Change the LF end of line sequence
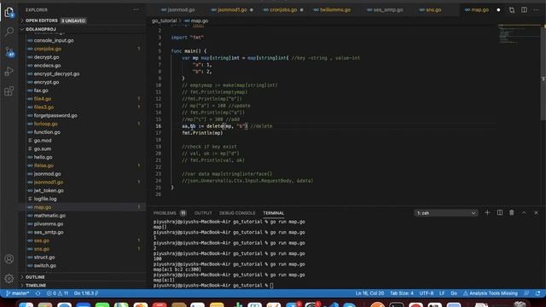 (442, 293)
